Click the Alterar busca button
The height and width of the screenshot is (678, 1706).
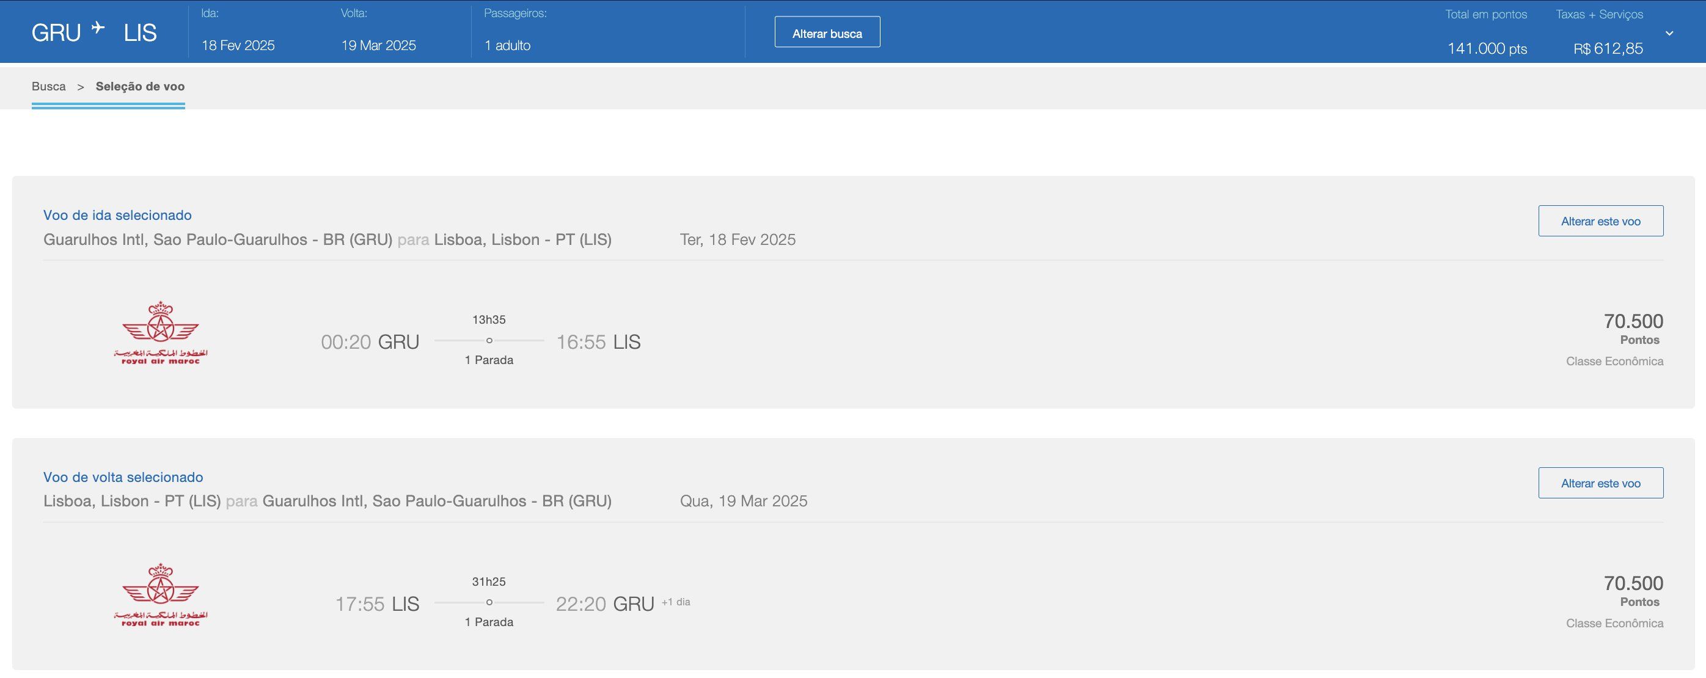[827, 32]
